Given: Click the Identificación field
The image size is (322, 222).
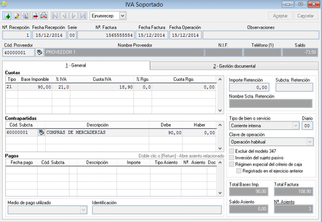Looking at the screenshot, I should 157,210.
